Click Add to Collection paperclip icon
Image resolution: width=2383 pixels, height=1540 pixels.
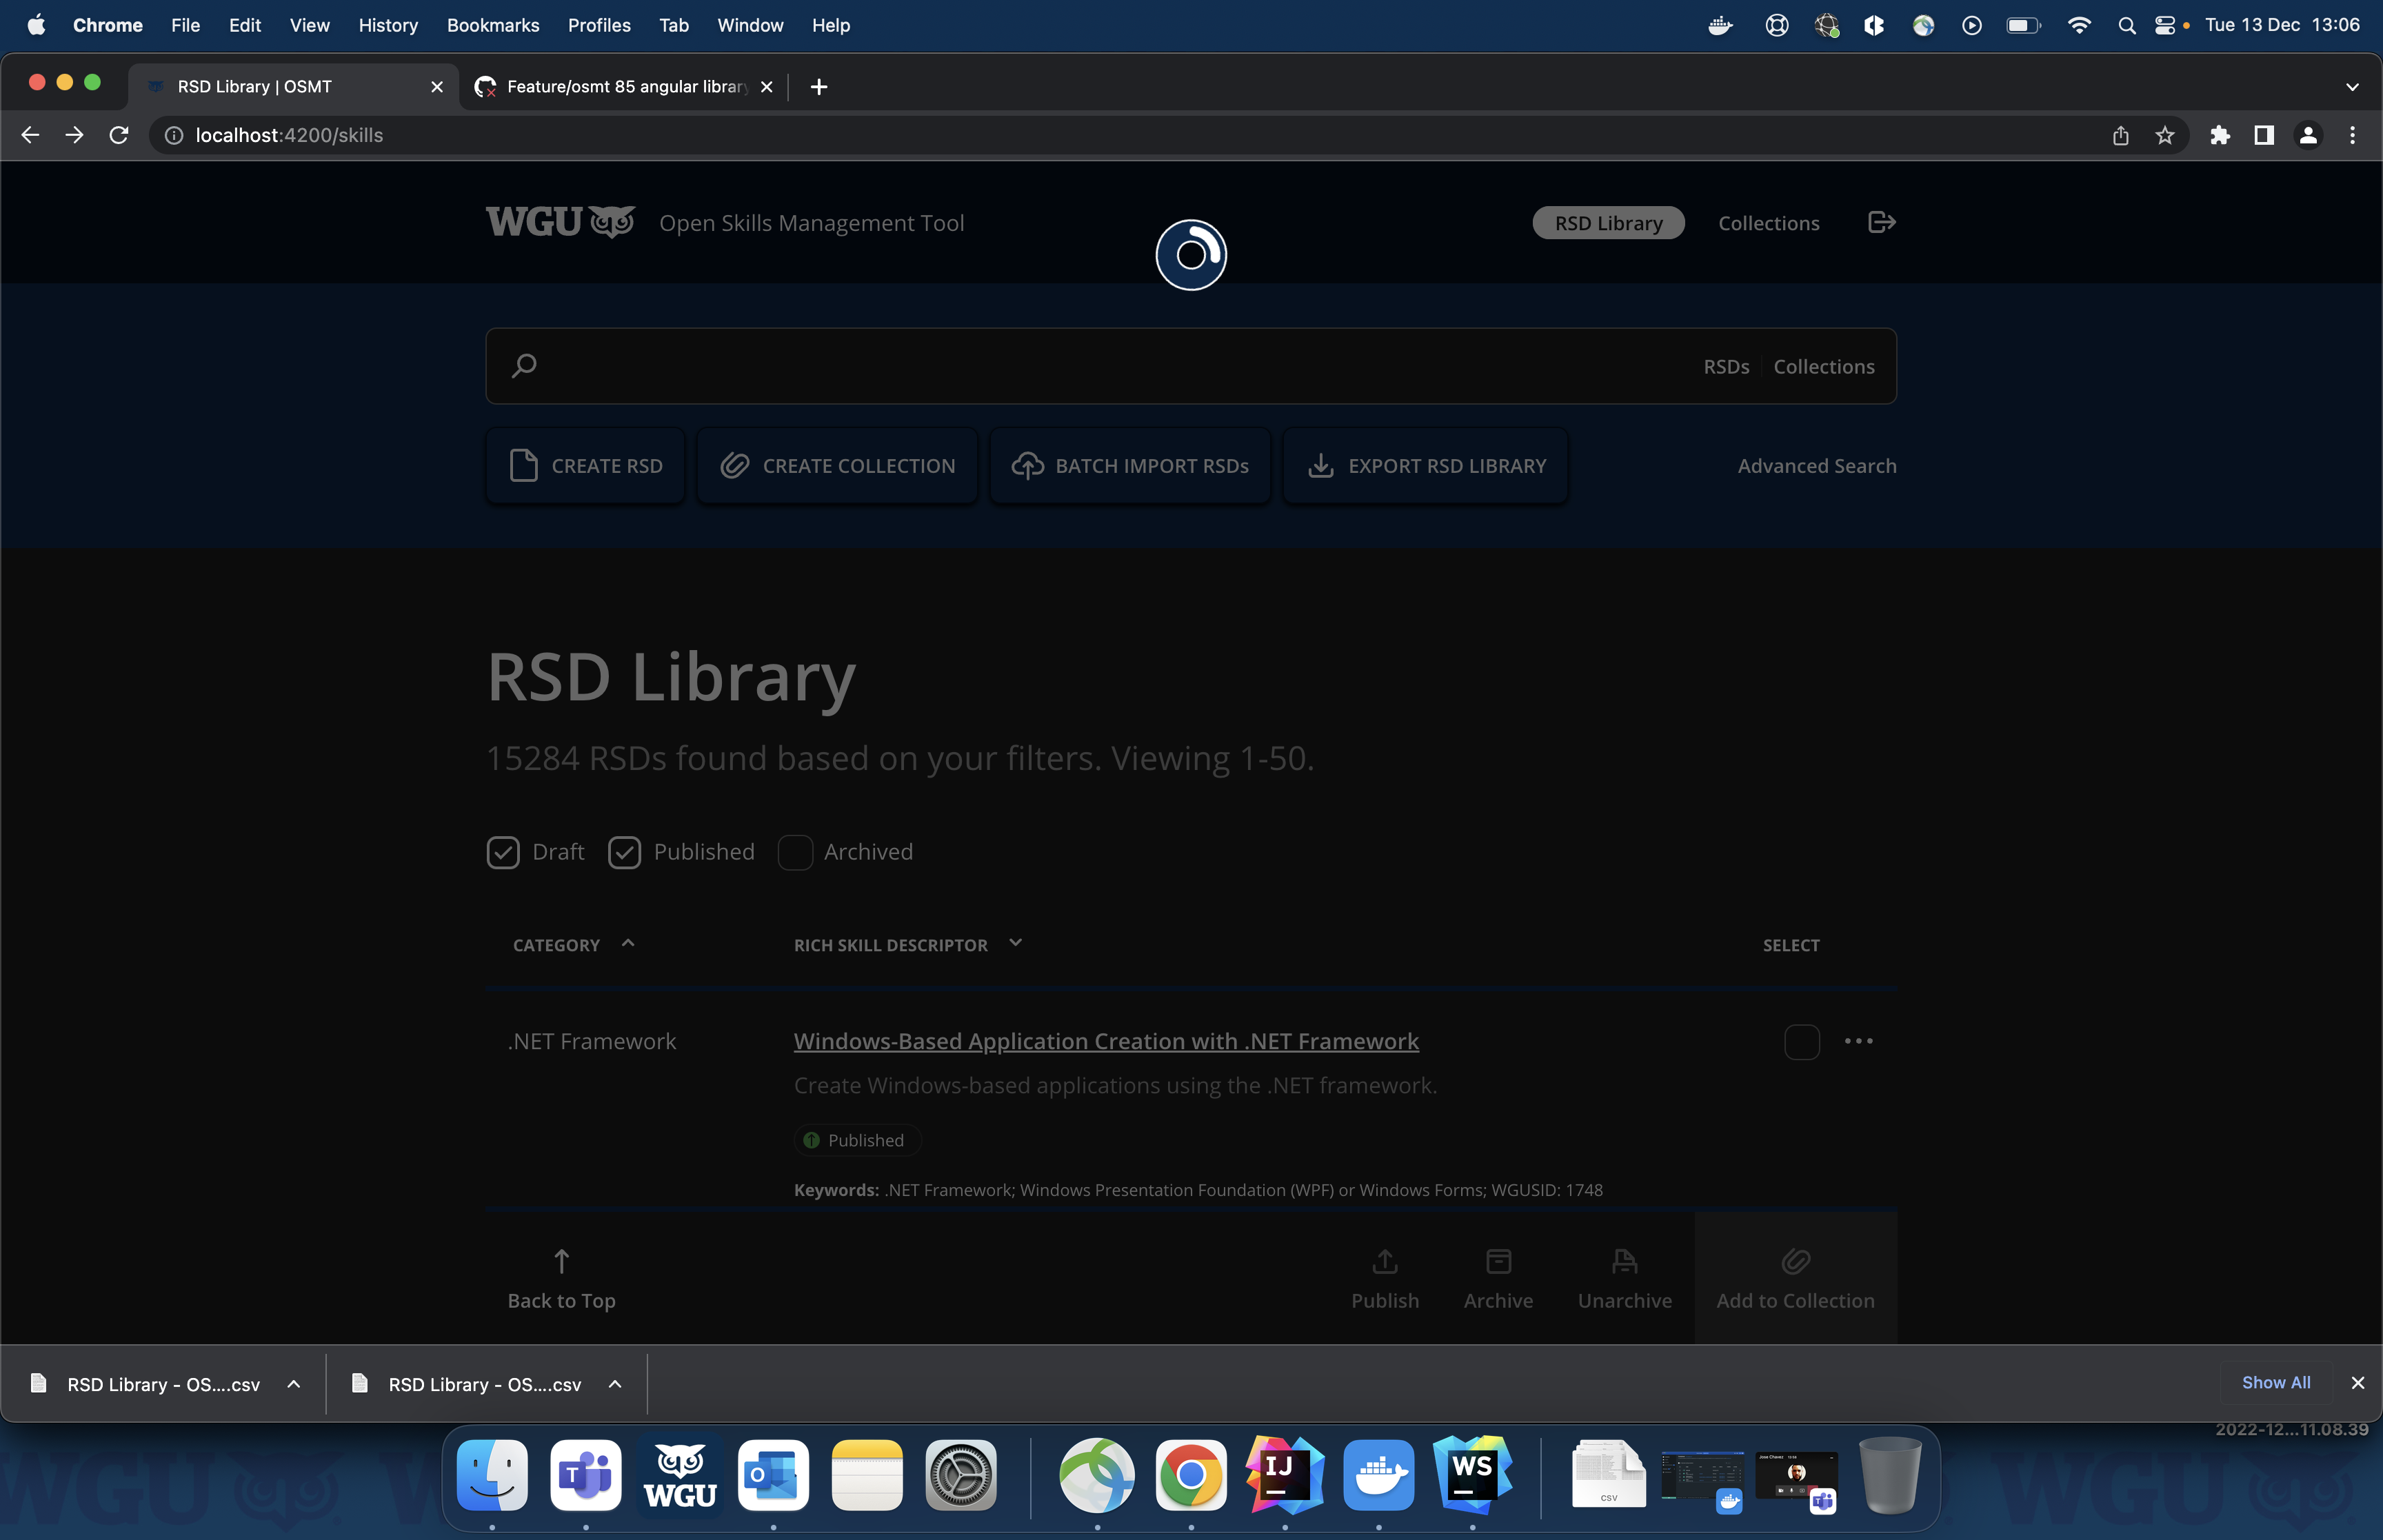(x=1795, y=1261)
